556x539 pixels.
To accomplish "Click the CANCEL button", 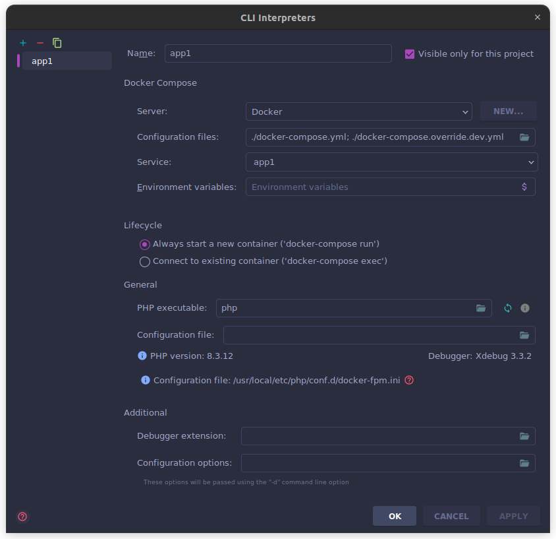I will pyautogui.click(x=451, y=516).
